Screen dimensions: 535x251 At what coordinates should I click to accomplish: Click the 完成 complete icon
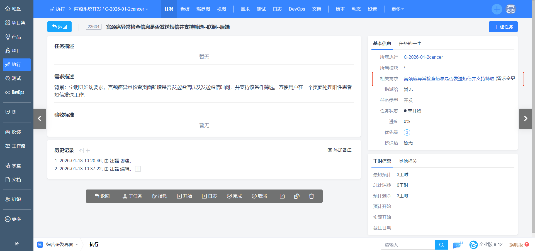(x=230, y=196)
